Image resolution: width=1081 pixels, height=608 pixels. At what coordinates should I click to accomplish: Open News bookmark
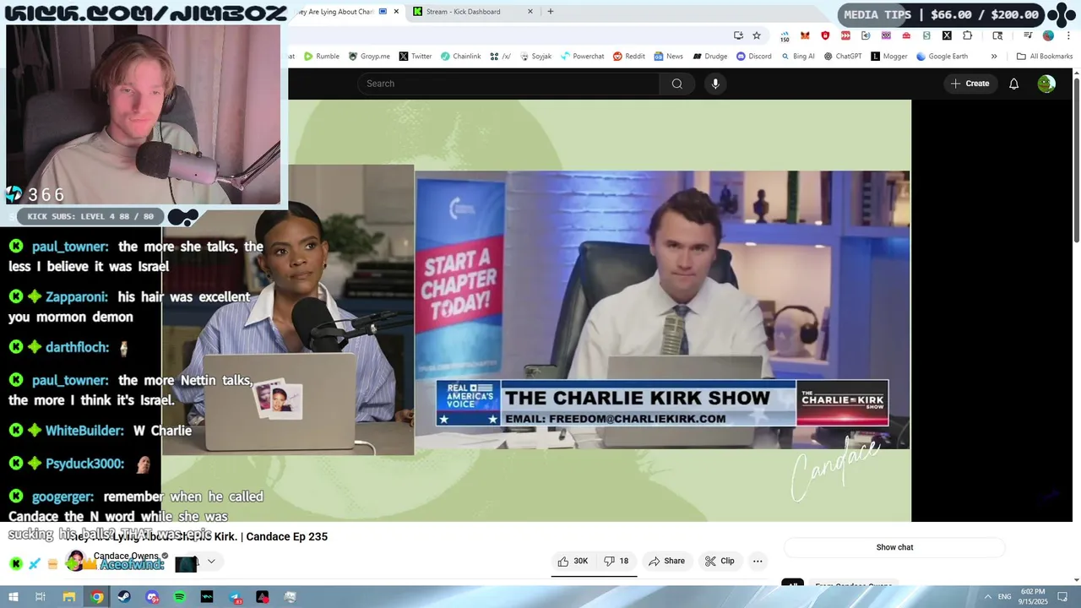point(668,57)
